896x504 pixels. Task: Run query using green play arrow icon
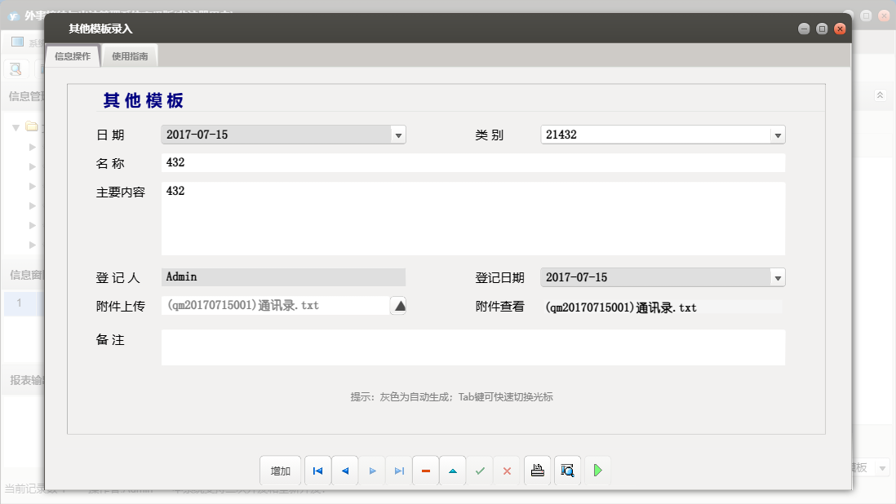597,470
